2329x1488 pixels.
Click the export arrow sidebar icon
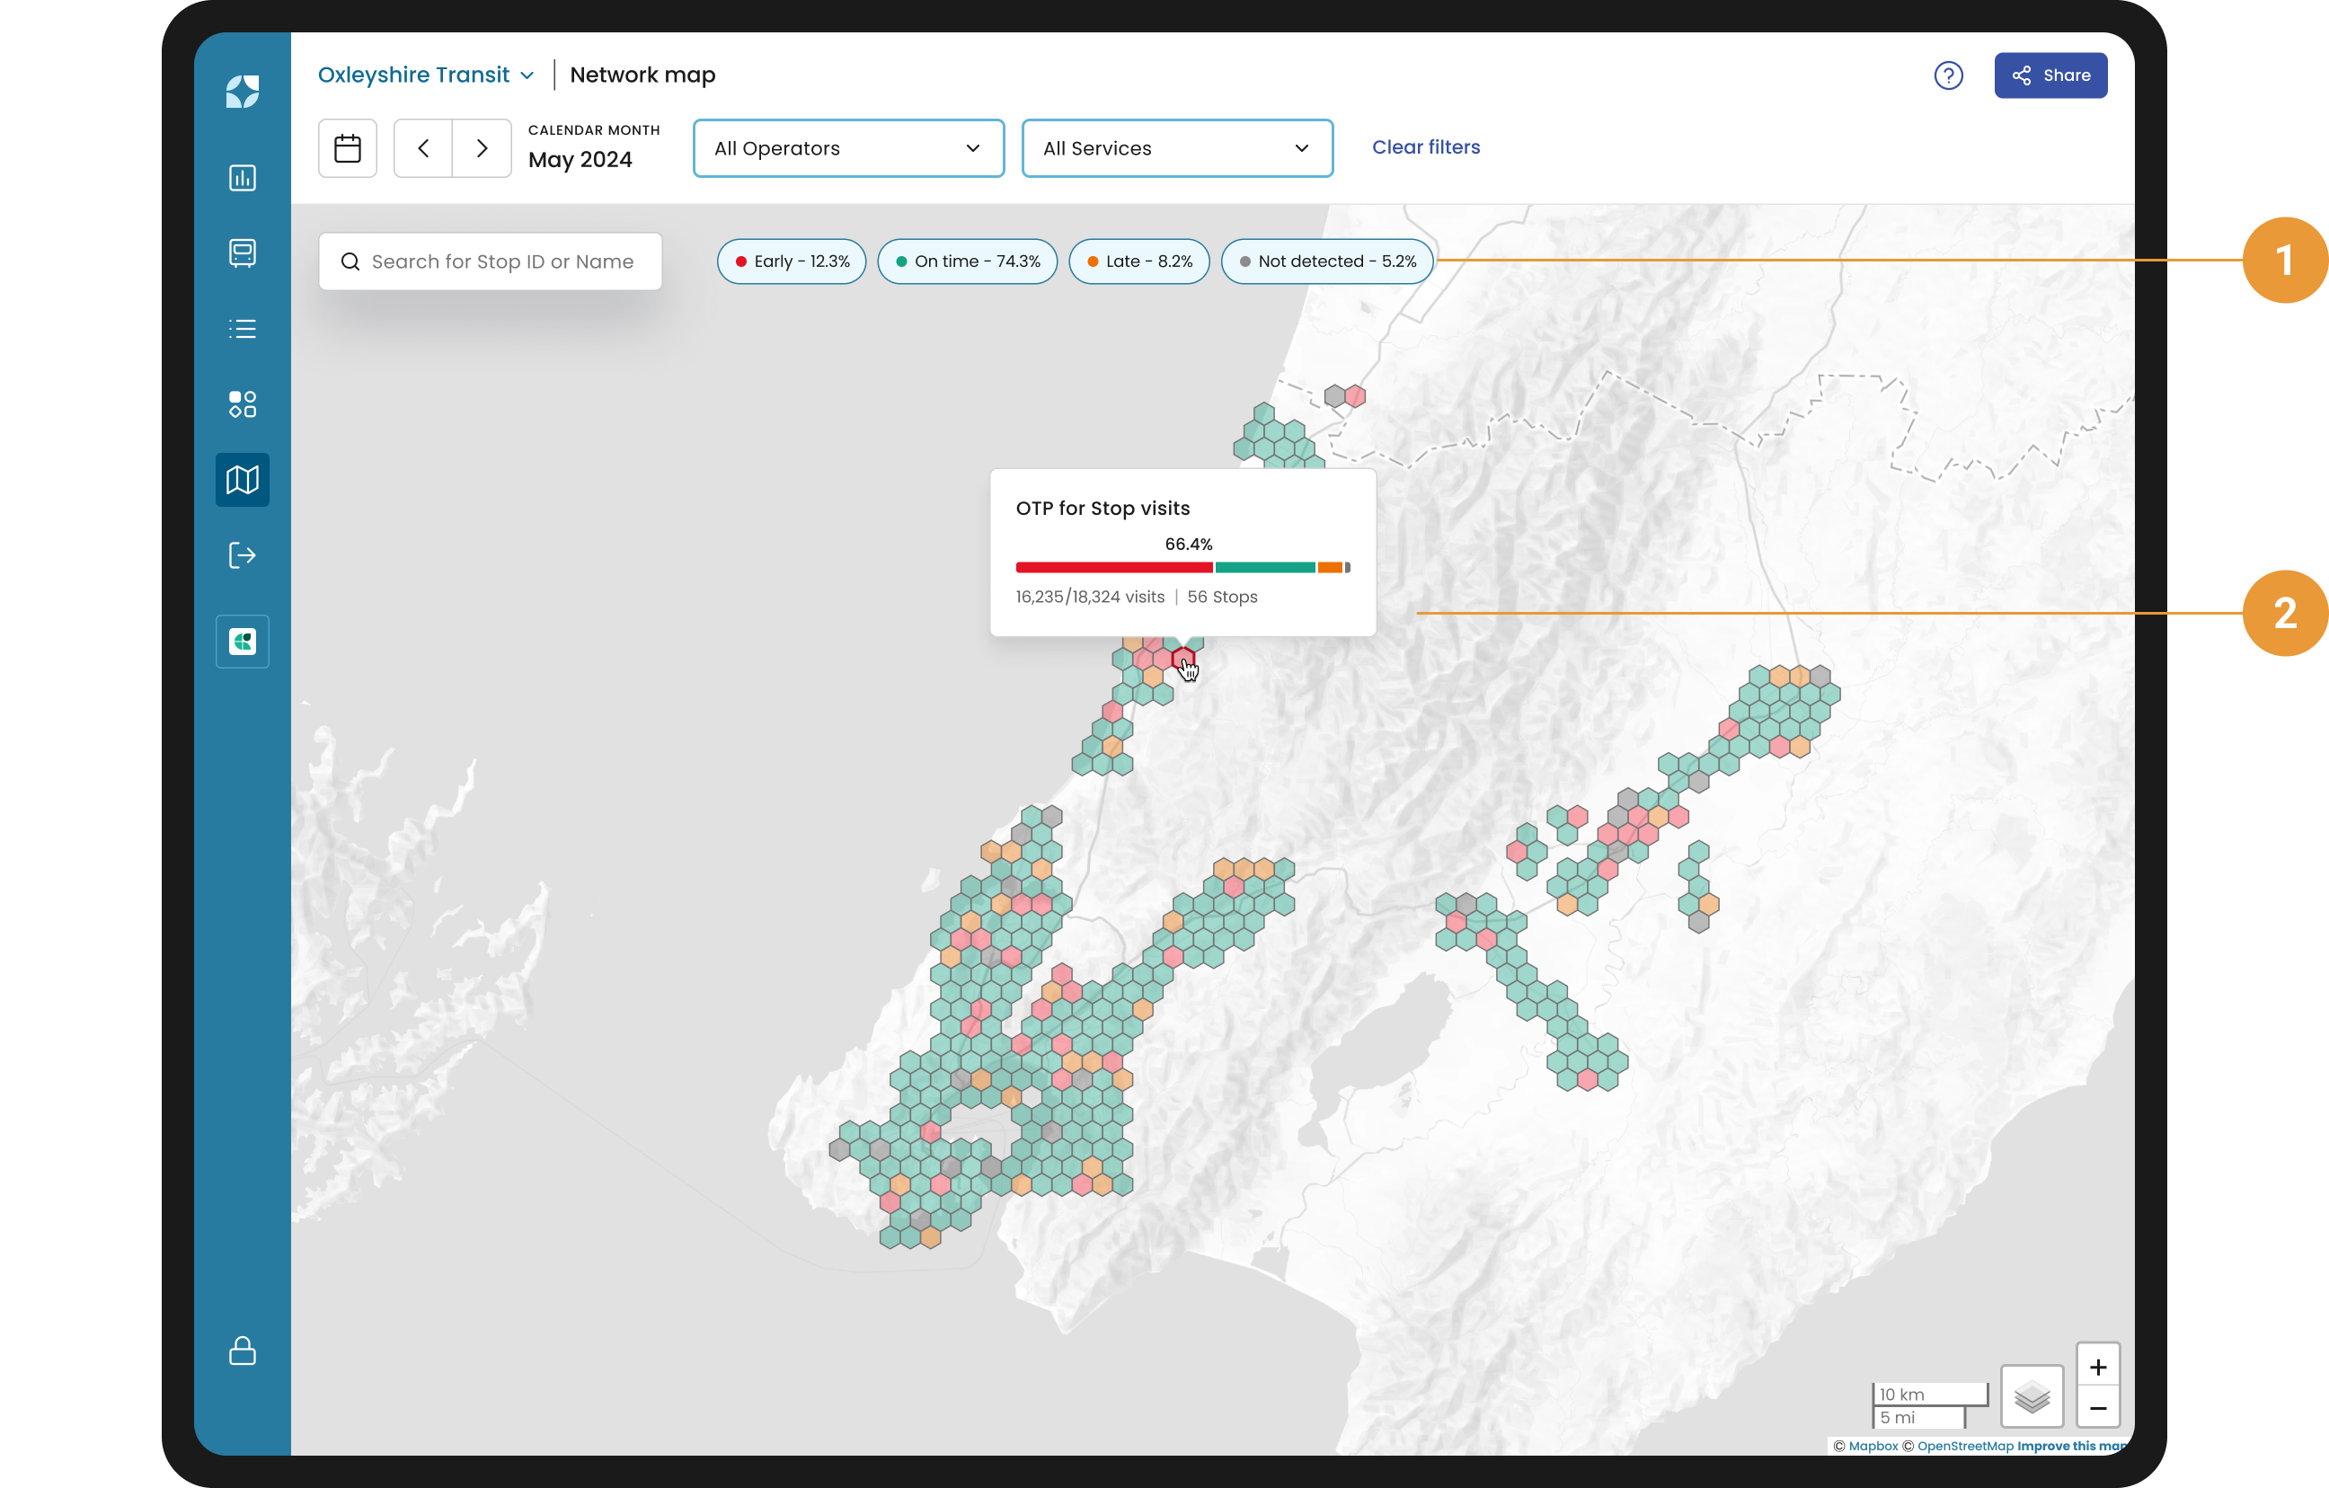(242, 555)
